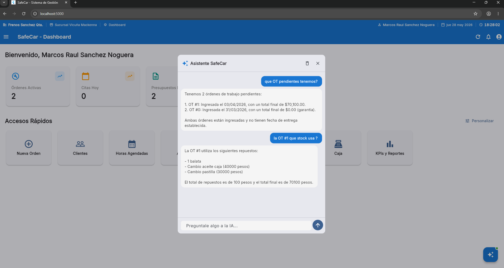Click the SafeCar - Dashboard title
Image resolution: width=504 pixels, height=268 pixels.
44,37
